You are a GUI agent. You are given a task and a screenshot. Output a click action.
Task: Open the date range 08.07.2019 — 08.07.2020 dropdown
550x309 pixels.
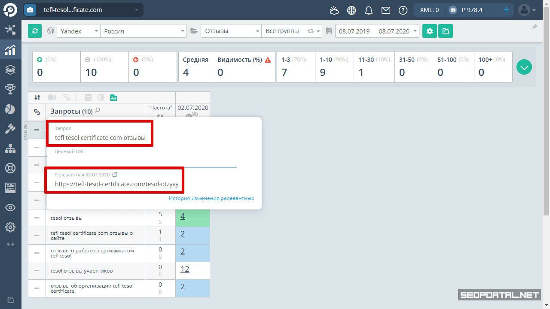pos(377,31)
